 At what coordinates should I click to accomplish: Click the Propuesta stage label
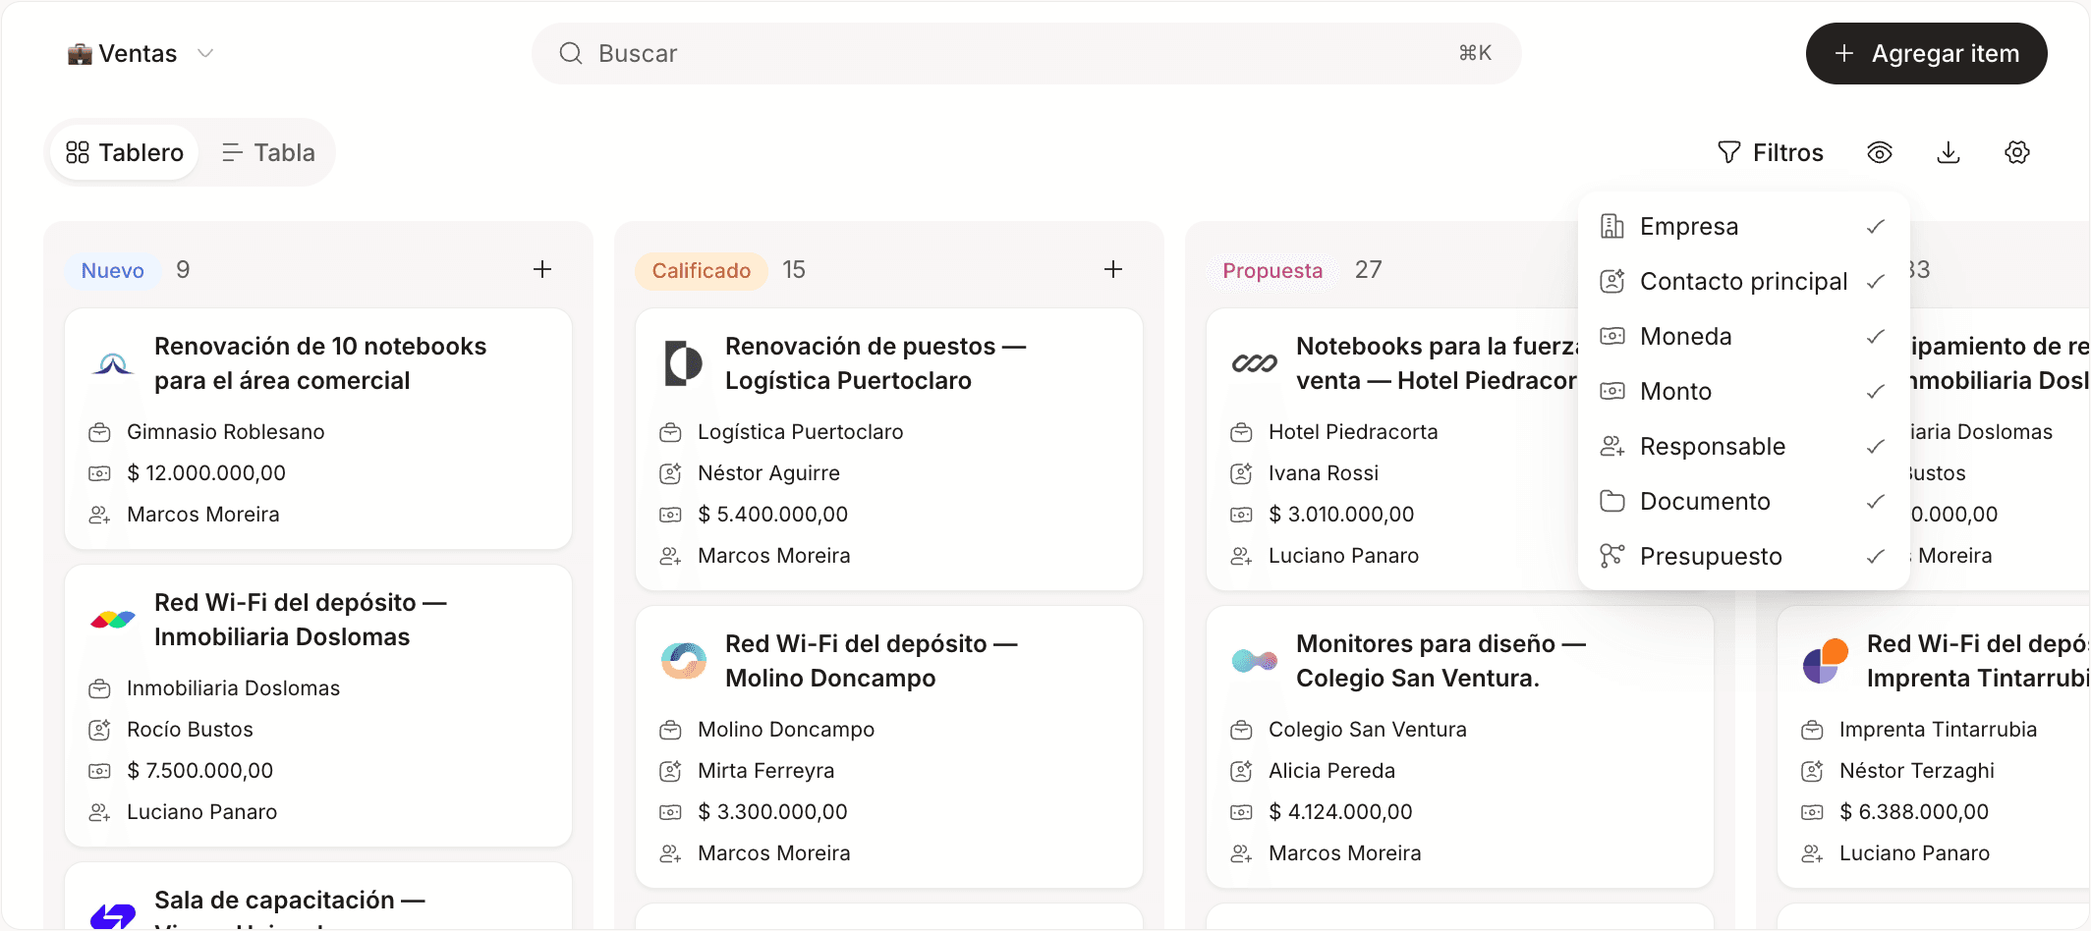point(1272,270)
